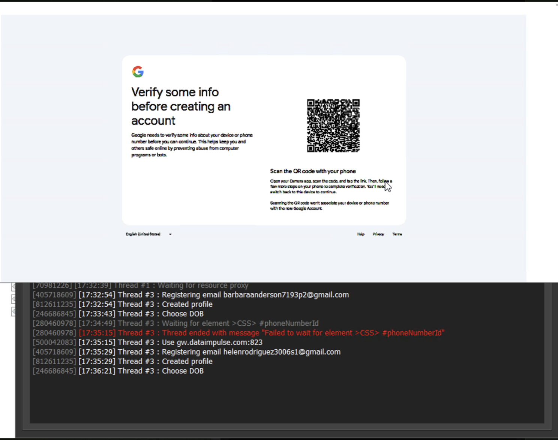Select the log line registering helenrodriguez3006s1@gmail.com

[x=187, y=352]
